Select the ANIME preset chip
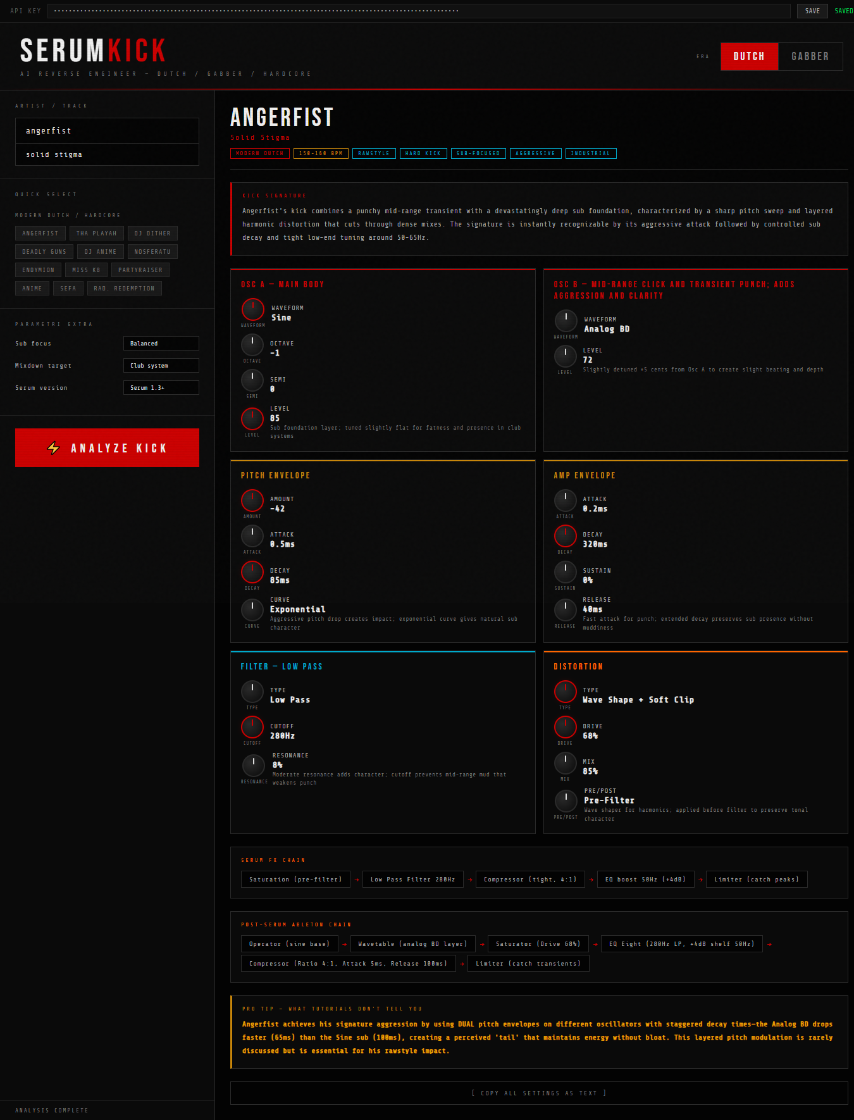Image resolution: width=854 pixels, height=1120 pixels. [x=32, y=289]
